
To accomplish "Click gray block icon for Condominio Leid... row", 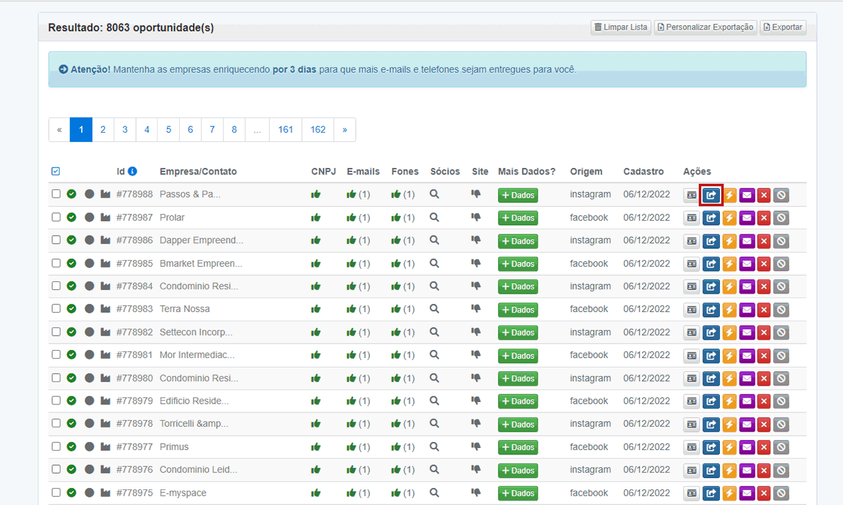I will point(781,470).
